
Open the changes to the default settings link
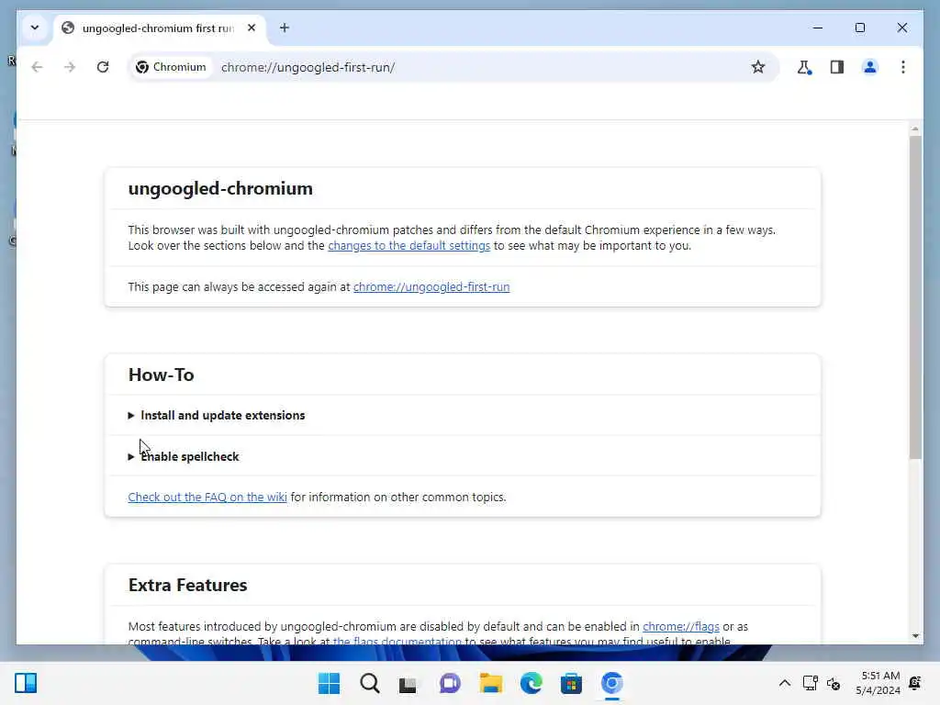click(408, 246)
